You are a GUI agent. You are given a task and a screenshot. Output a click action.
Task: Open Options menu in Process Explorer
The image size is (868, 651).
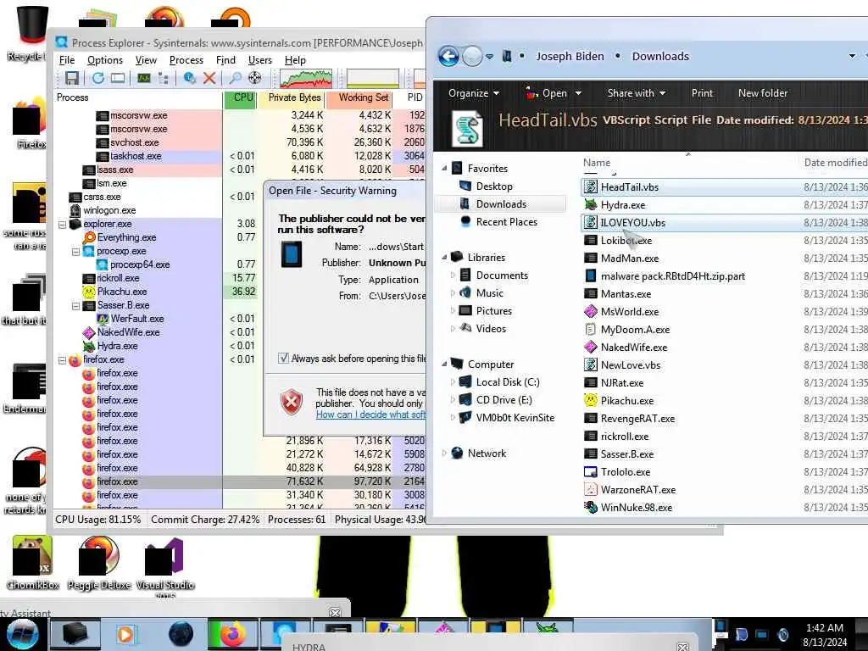[104, 60]
